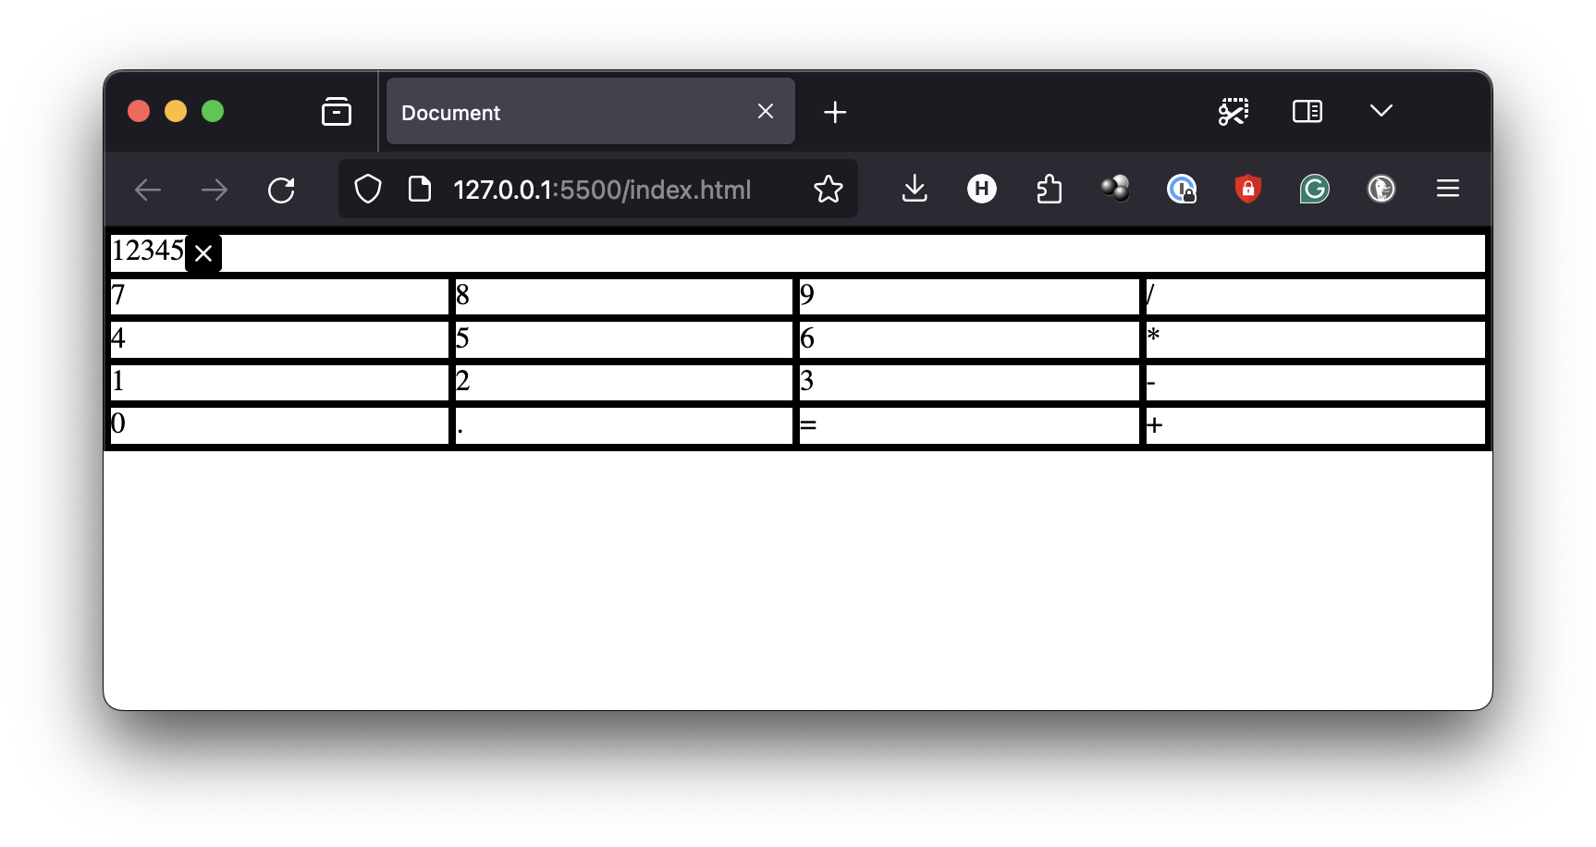
Task: Reload the current page
Action: tap(281, 190)
